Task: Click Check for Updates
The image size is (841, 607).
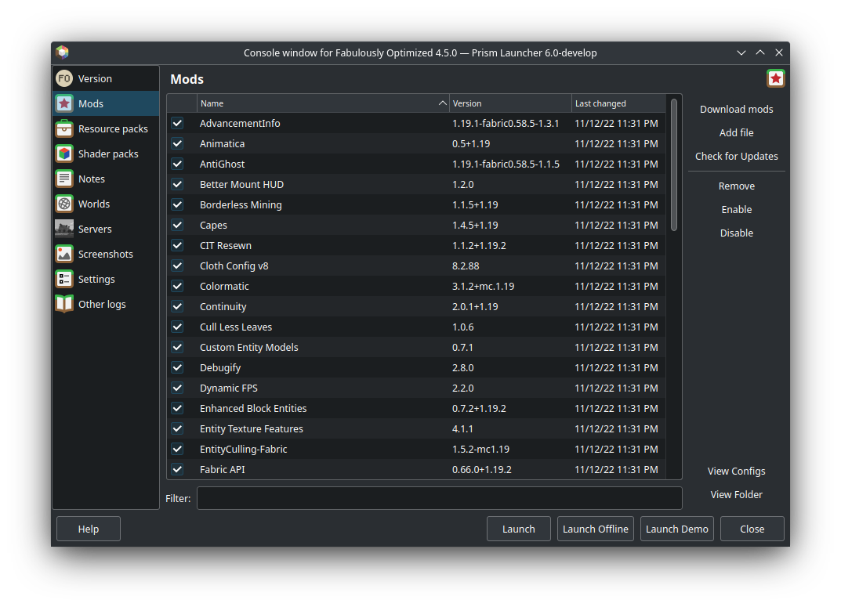Action: coord(737,157)
